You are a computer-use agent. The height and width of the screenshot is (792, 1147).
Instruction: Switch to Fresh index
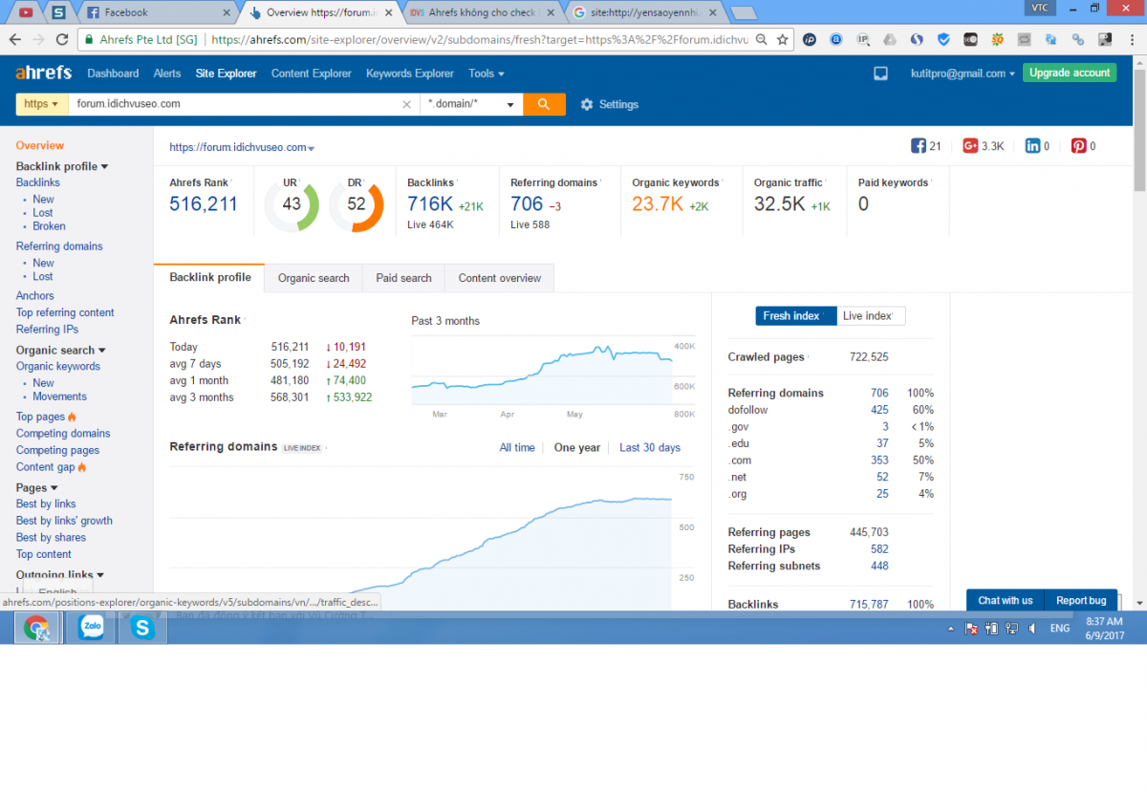pyautogui.click(x=796, y=316)
